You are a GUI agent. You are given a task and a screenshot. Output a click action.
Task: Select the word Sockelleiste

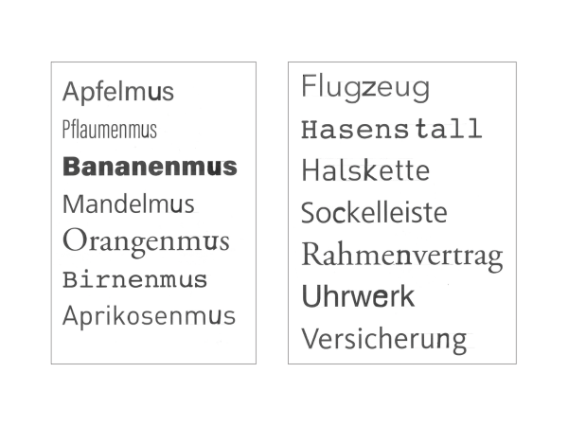(x=374, y=212)
